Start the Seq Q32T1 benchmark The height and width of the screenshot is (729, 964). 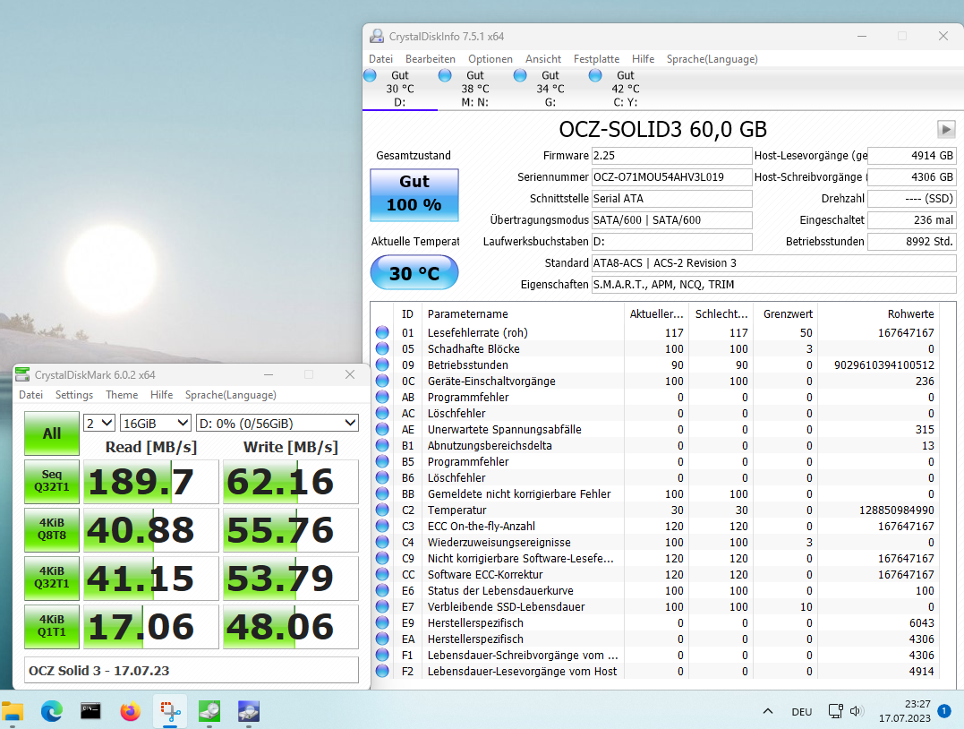coord(52,482)
